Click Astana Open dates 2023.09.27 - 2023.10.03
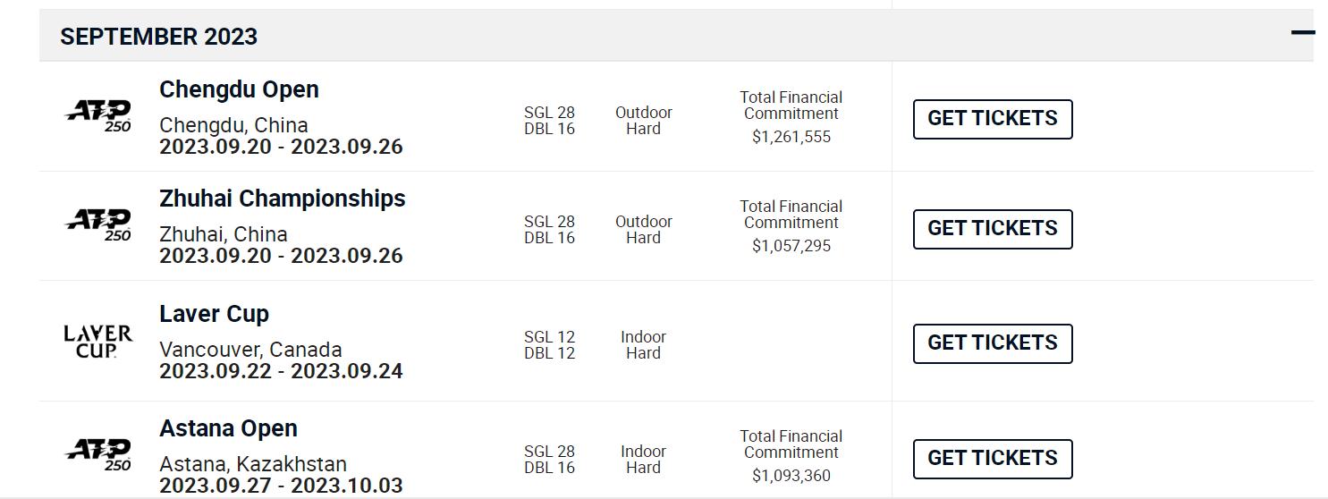The image size is (1328, 499). (x=281, y=486)
